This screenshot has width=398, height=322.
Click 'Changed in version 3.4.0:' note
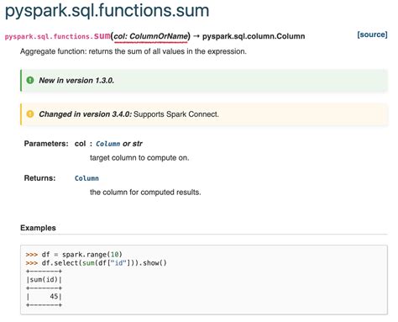(86, 114)
